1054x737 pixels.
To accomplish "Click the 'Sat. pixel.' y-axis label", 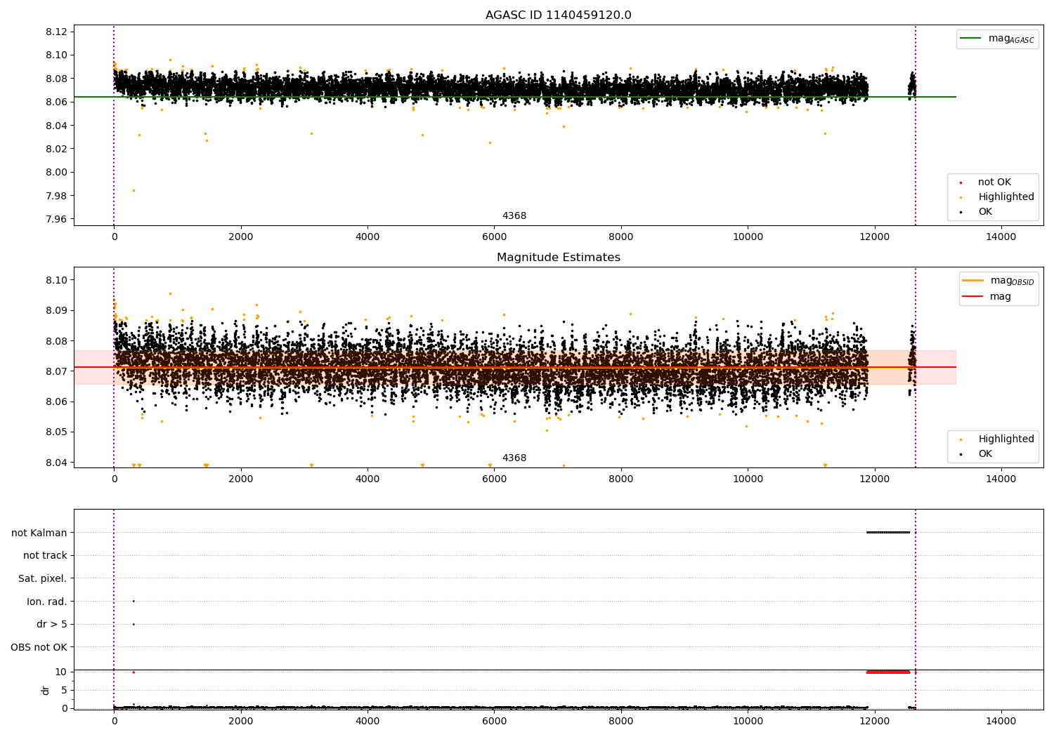I will (42, 578).
